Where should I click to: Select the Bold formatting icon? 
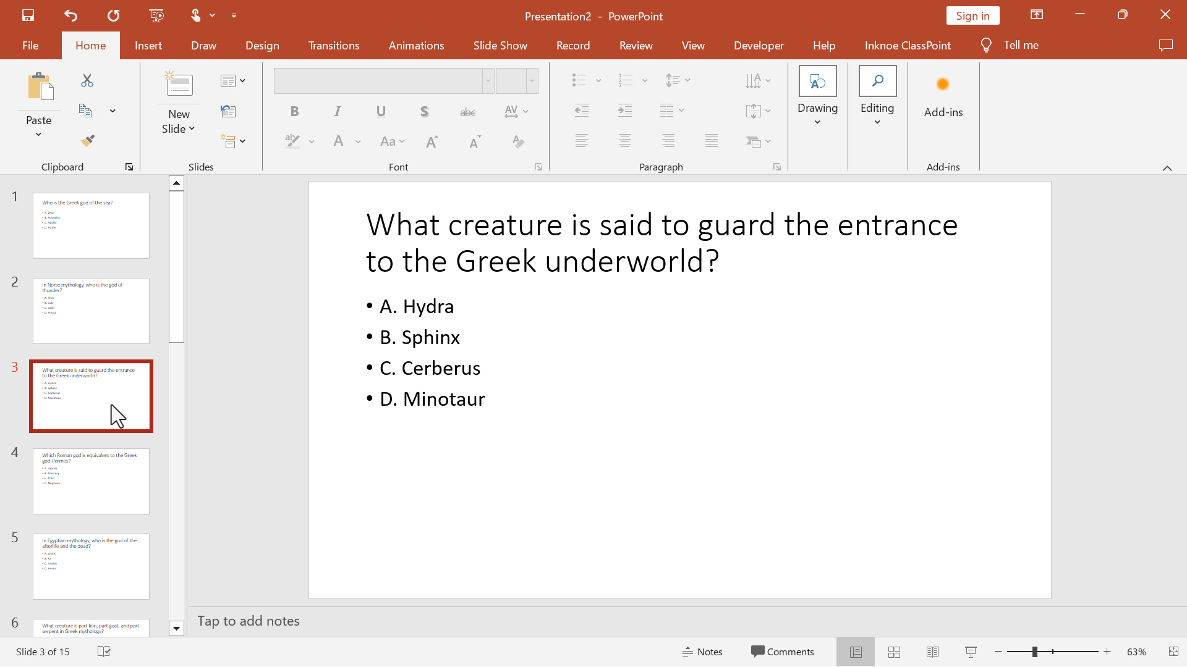coord(294,111)
